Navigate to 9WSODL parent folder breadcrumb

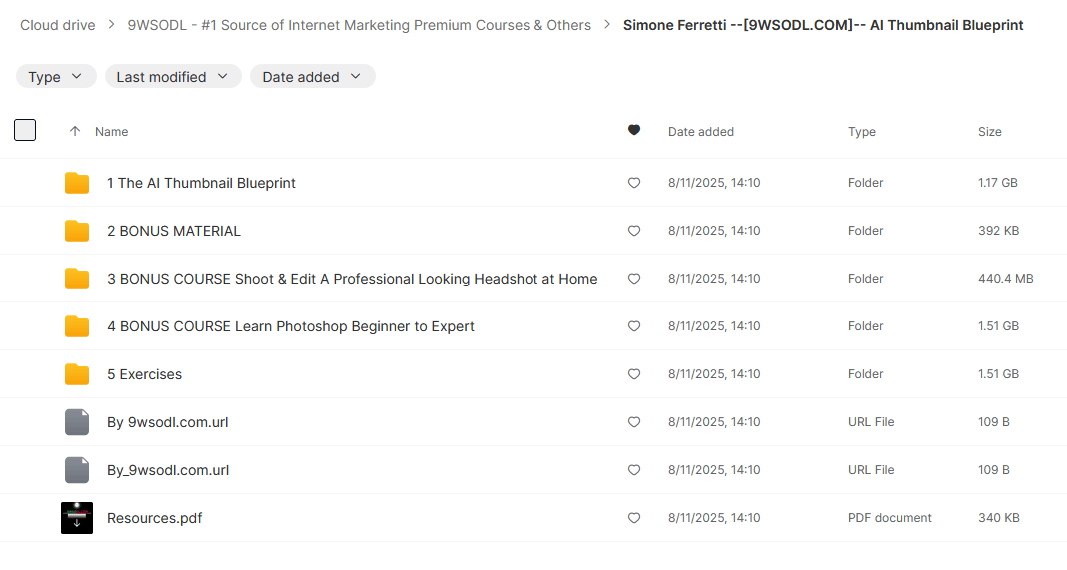[x=359, y=25]
